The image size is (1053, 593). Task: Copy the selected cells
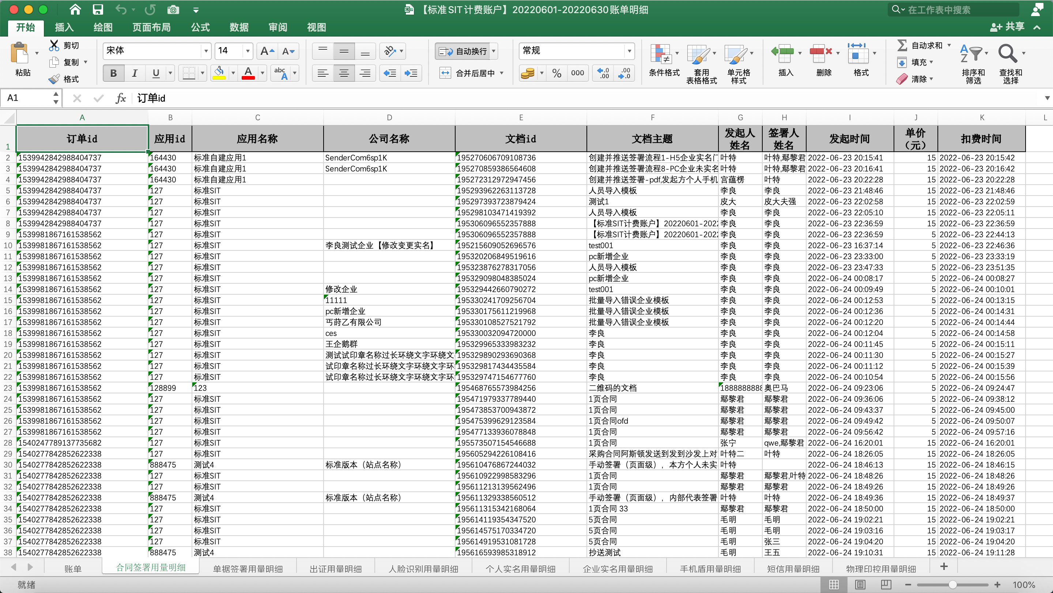click(x=54, y=62)
